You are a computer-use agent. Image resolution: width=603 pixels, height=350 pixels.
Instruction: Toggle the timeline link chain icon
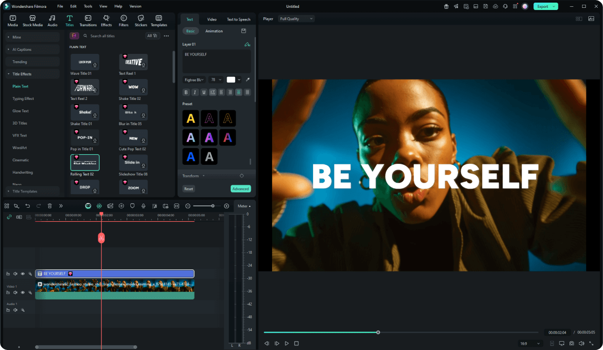pyautogui.click(x=9, y=217)
